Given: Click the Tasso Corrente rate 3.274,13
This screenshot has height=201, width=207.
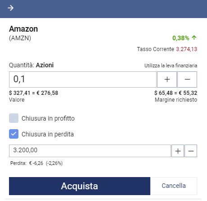Looking at the screenshot, I should (x=186, y=49).
